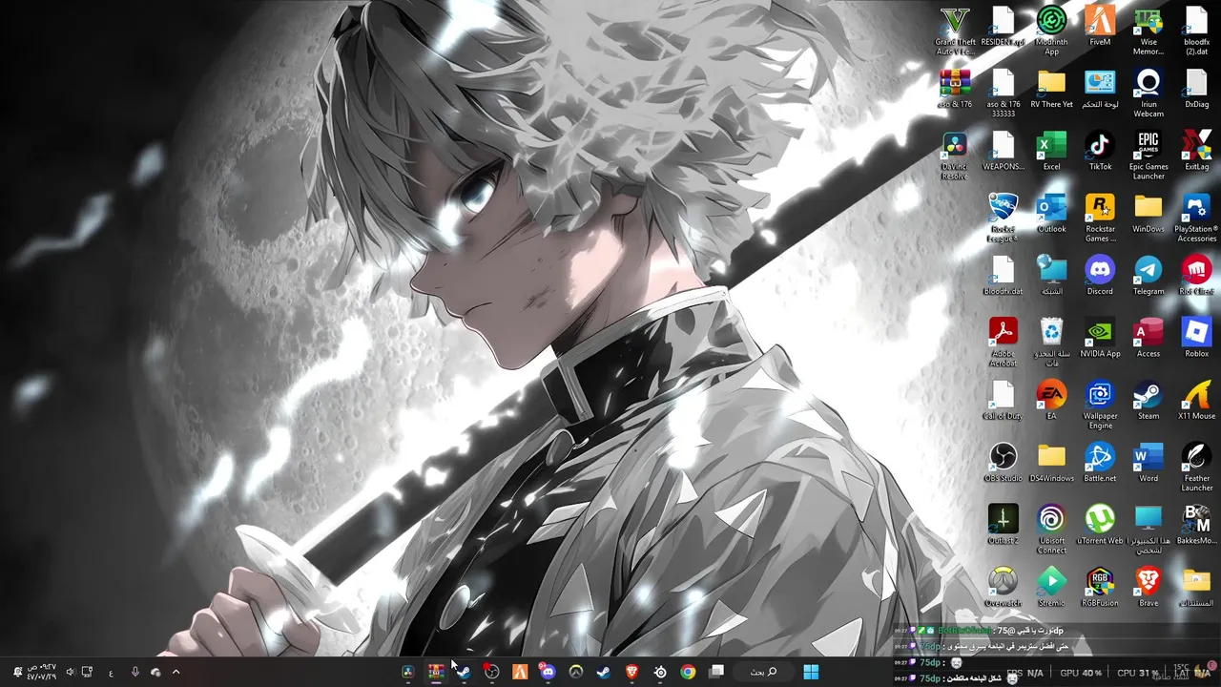Open WinRAR from the taskbar
The image size is (1221, 687).
(436, 672)
